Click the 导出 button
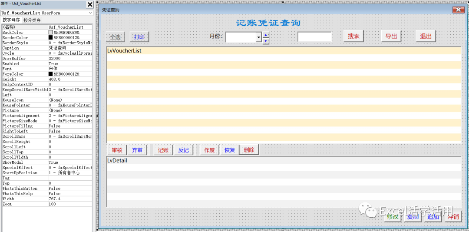Screen dimensions: 469x232 point(391,36)
